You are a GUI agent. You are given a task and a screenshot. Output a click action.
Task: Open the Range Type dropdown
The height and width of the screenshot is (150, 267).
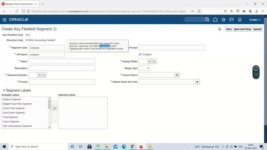(x=144, y=68)
